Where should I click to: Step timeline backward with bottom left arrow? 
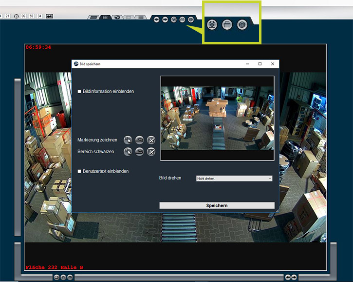(288, 277)
